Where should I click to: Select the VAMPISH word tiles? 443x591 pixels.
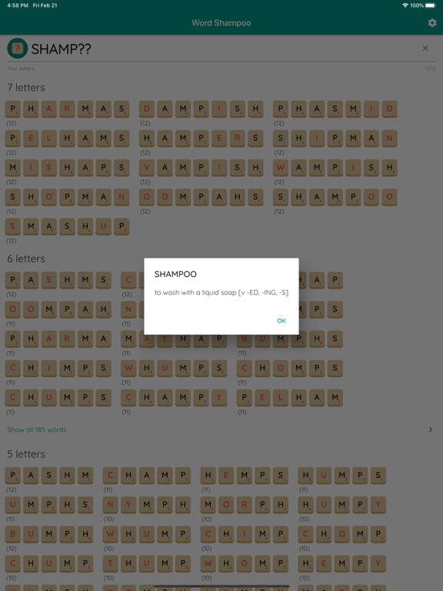pyautogui.click(x=202, y=168)
